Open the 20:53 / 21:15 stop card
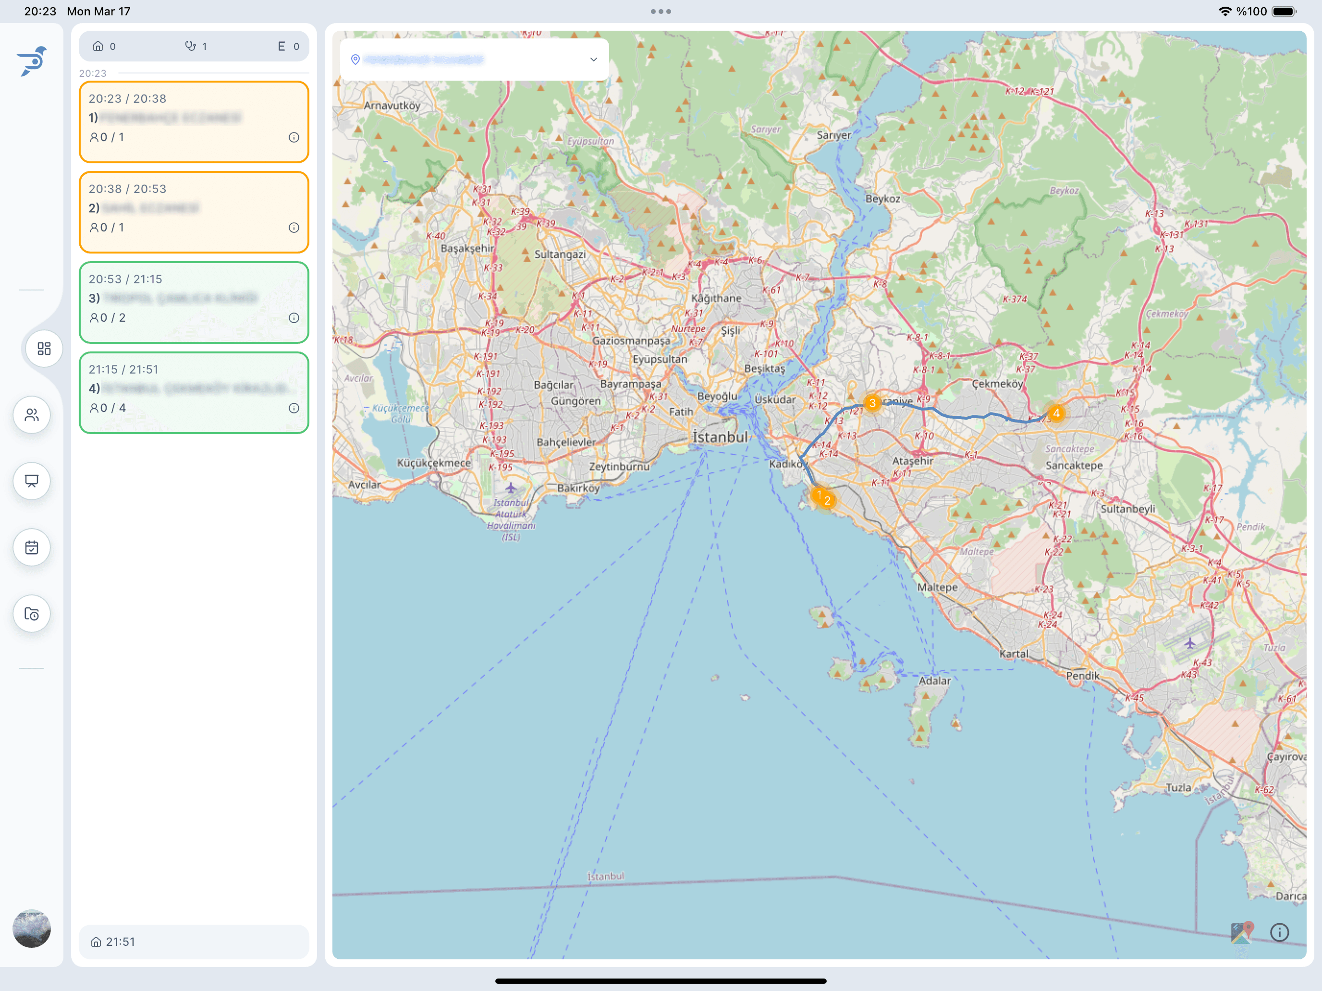This screenshot has width=1322, height=991. [194, 302]
